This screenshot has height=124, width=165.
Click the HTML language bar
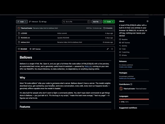pos(134,99)
